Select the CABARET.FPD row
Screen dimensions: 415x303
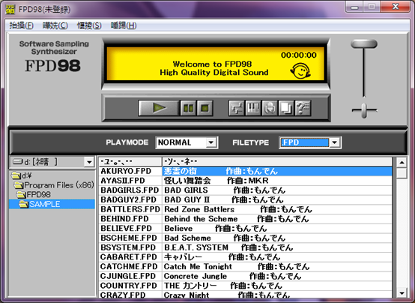pos(246,257)
